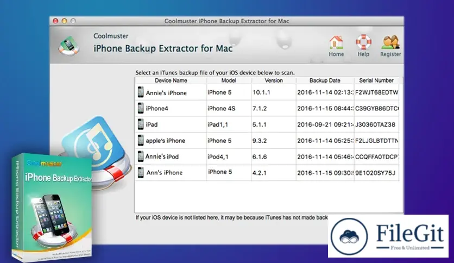Click the Register users icon
Screen dimensions: 454x263
(x=390, y=42)
